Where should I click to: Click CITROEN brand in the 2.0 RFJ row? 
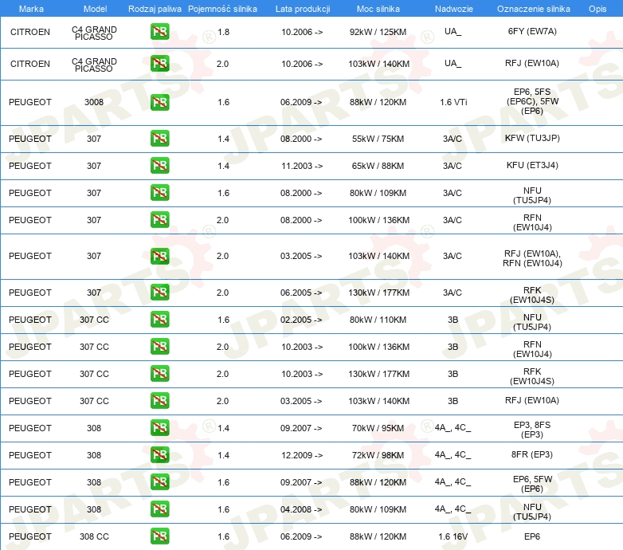tap(30, 64)
